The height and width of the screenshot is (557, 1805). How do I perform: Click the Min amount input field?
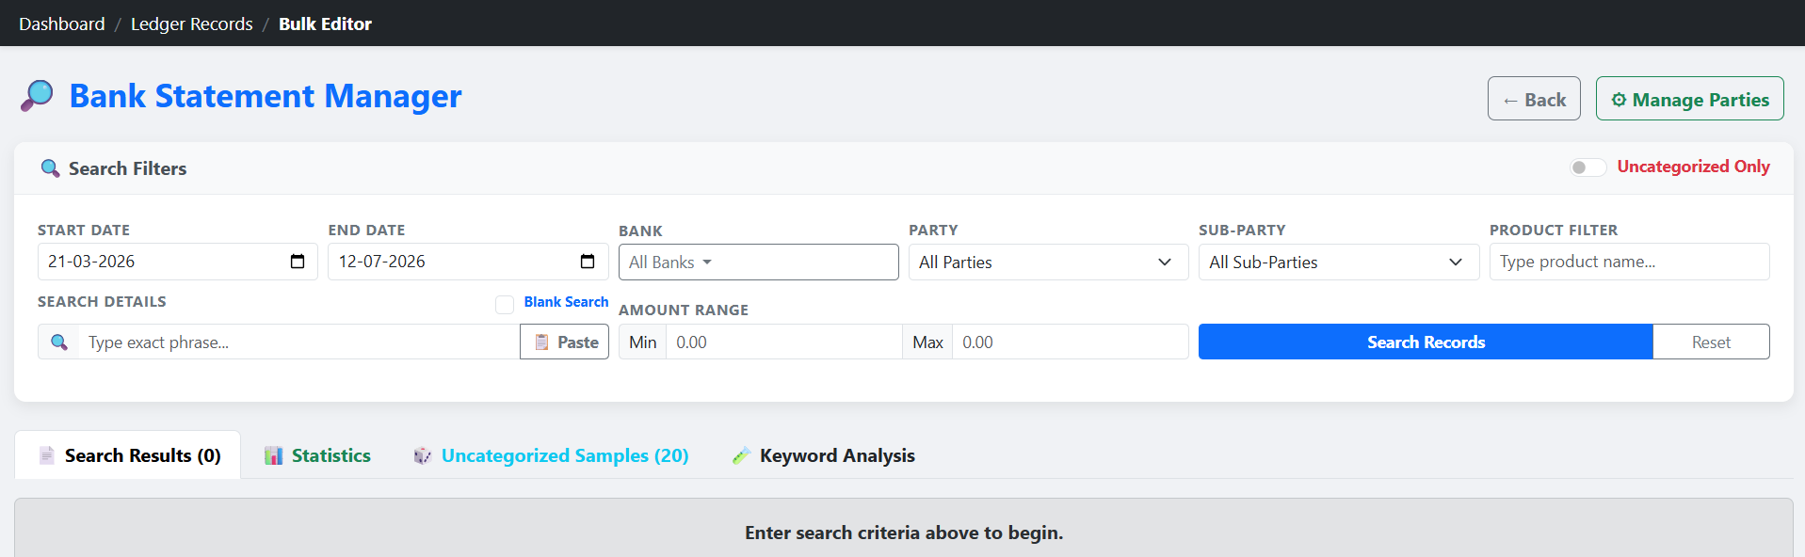(x=783, y=342)
